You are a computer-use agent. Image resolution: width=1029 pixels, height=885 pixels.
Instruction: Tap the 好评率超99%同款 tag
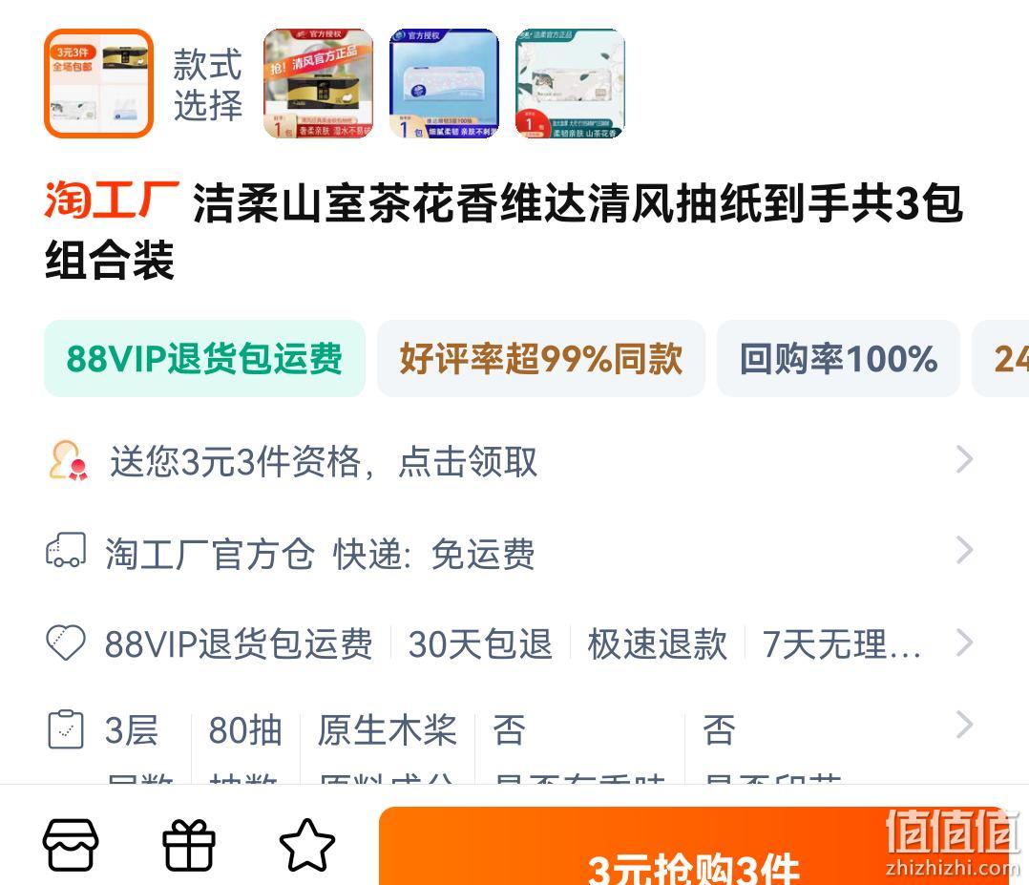pyautogui.click(x=541, y=358)
